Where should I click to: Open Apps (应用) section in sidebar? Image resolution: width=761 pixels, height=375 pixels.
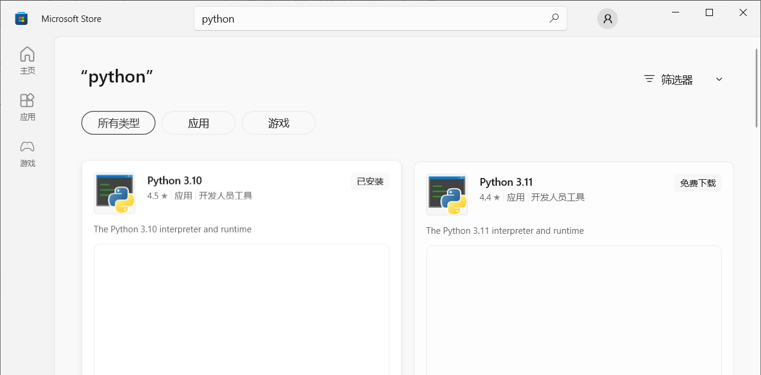coord(27,107)
